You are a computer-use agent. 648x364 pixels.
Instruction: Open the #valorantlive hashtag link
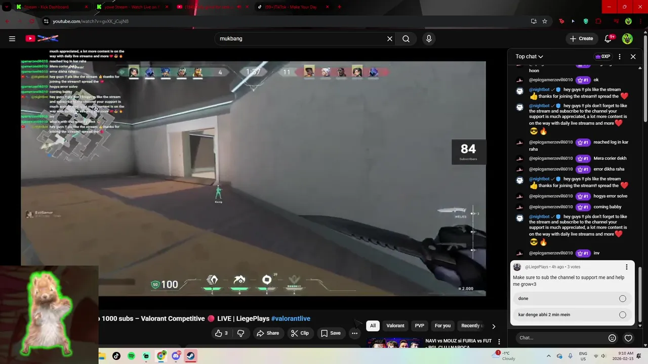pyautogui.click(x=291, y=318)
